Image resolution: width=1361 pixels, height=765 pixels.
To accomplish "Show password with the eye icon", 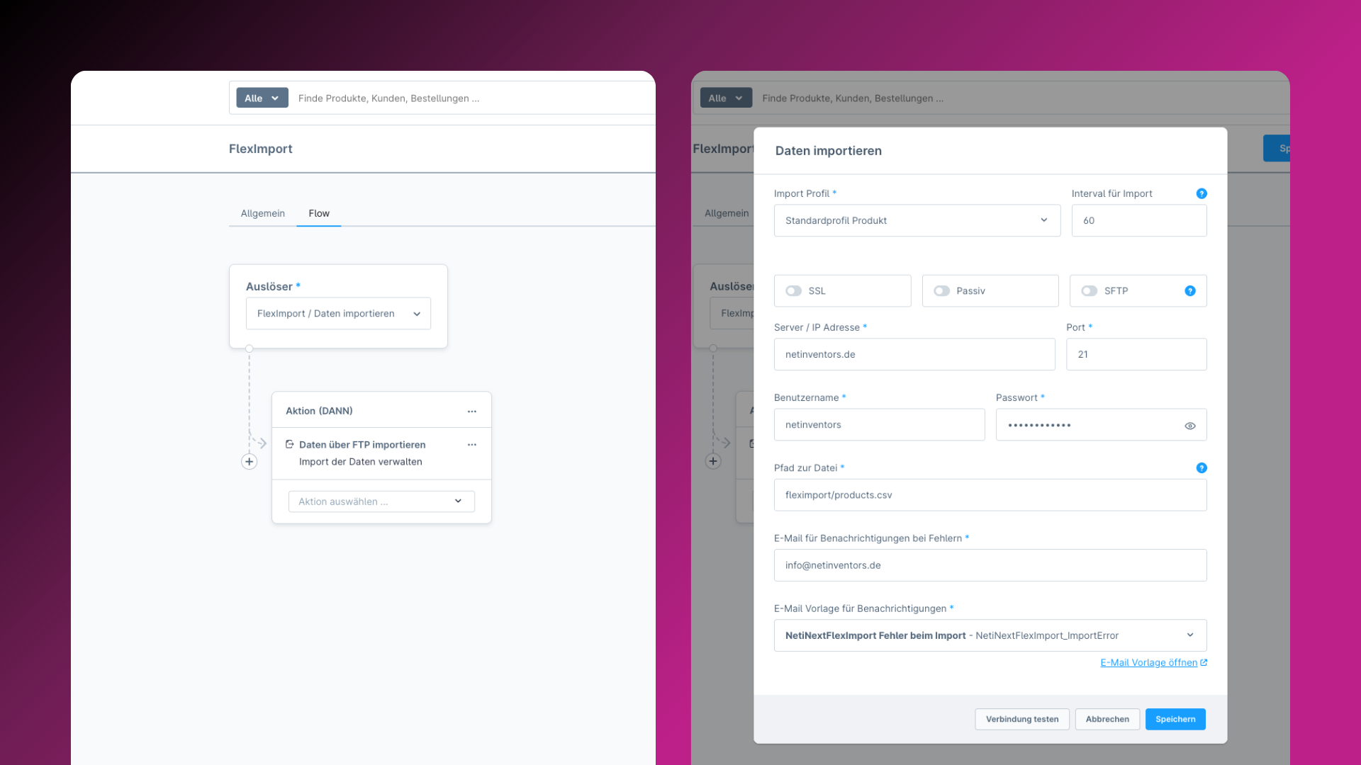I will 1190,426.
